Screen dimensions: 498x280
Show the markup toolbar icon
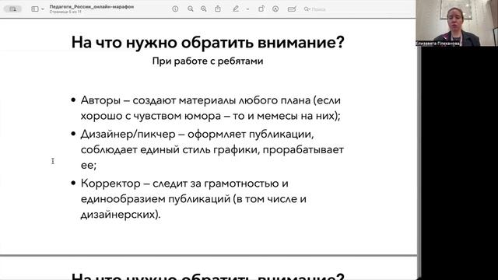[275, 9]
